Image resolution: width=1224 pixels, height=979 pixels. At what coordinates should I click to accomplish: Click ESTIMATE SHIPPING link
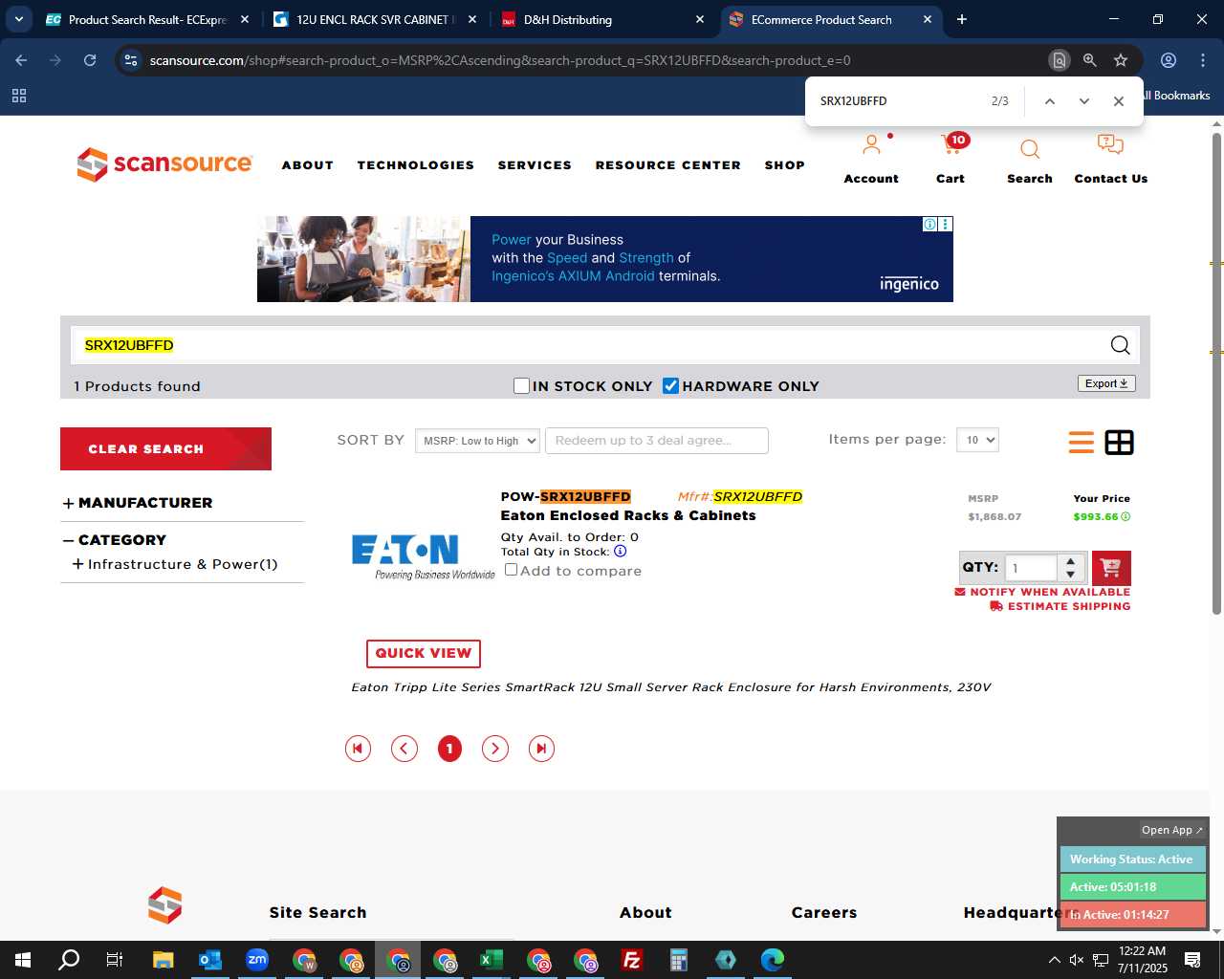(x=1060, y=606)
